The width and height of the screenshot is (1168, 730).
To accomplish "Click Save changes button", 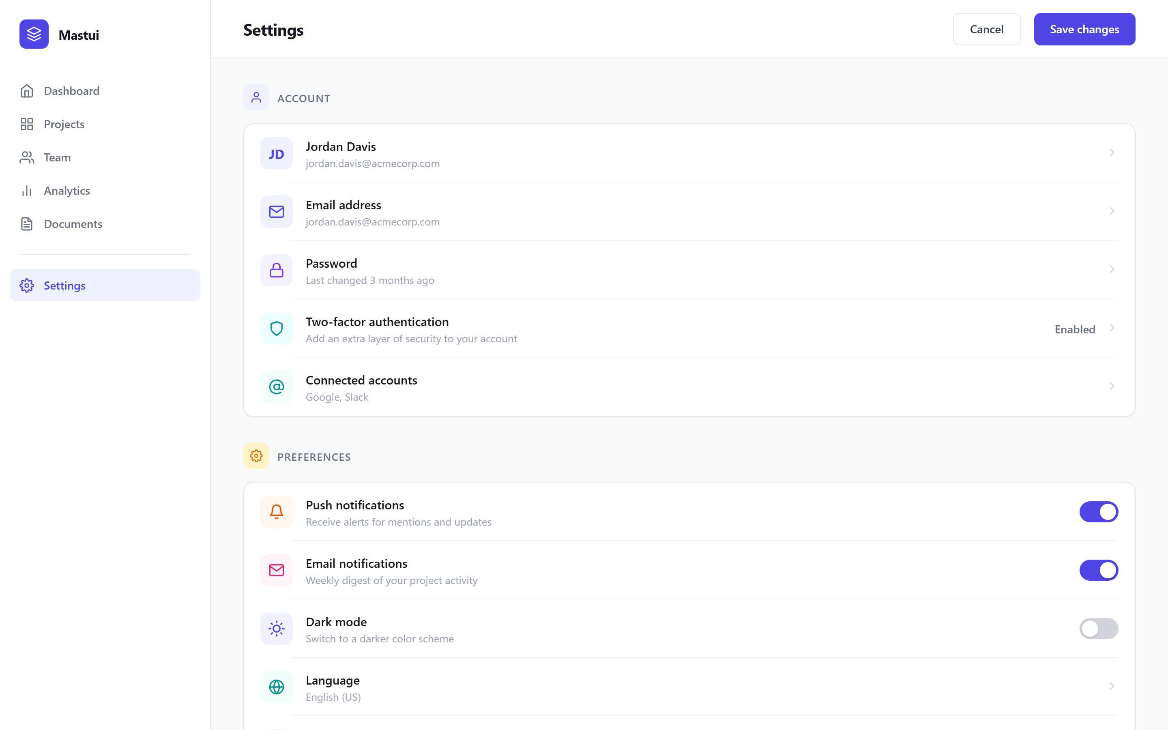I will tap(1084, 30).
